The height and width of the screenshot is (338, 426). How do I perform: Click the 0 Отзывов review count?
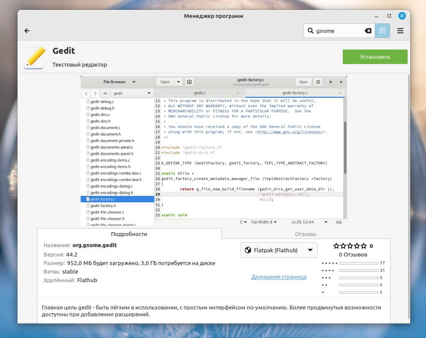click(353, 255)
